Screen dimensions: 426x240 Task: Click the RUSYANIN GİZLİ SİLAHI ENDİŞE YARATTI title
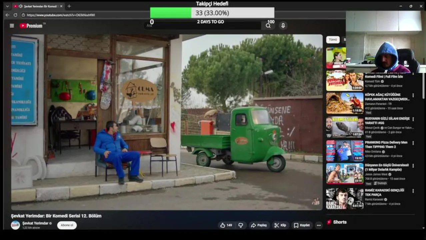tap(387, 121)
